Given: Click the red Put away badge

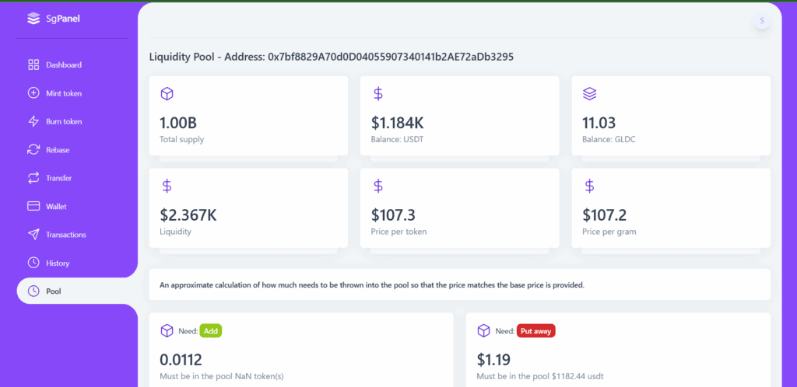Looking at the screenshot, I should (536, 331).
